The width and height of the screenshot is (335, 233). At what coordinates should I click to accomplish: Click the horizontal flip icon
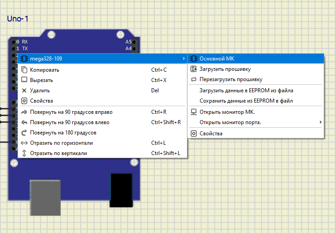24,143
